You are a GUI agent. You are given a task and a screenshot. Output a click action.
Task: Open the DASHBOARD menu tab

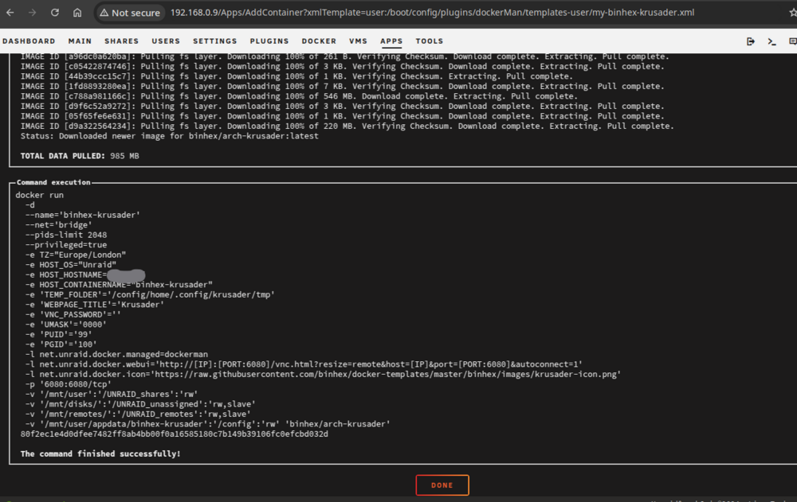click(29, 41)
